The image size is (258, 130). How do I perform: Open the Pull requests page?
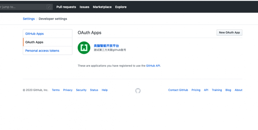pos(66,7)
